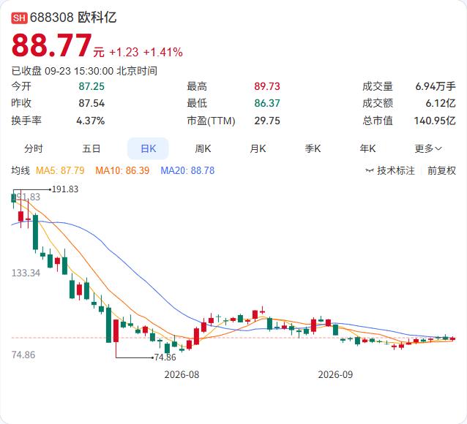Click the chart high marker 191.83
Image resolution: width=467 pixels, height=424 pixels.
(x=65, y=189)
